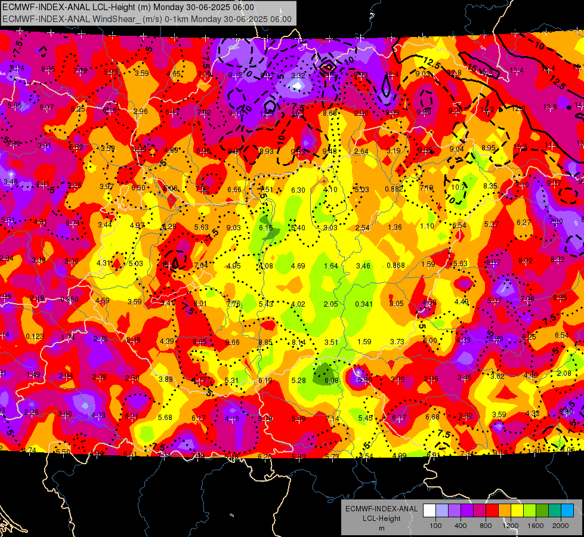This screenshot has width=584, height=537.
Task: Click the legend title ECMWF-INDEX-ANAL
Action: point(381,509)
